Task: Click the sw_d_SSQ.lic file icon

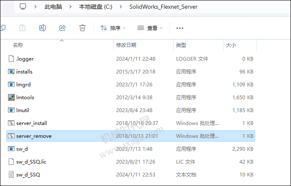Action: [11, 162]
